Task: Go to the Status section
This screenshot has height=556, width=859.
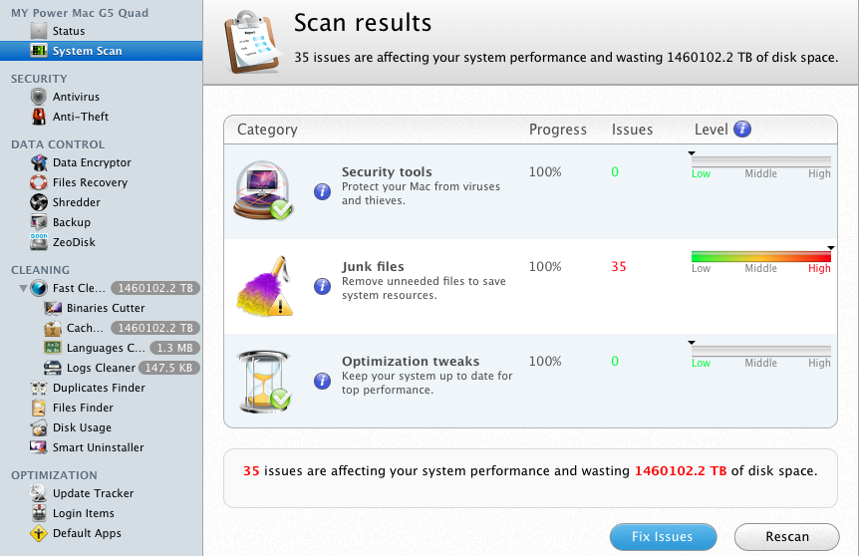Action: pos(69,32)
